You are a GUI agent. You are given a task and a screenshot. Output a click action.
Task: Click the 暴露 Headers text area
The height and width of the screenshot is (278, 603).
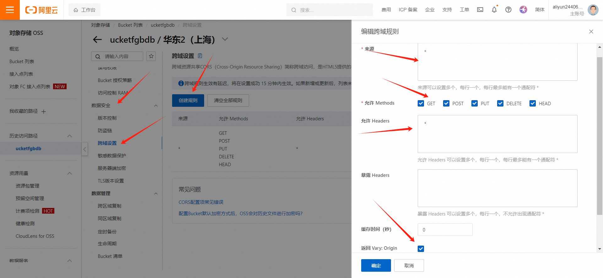(x=497, y=188)
